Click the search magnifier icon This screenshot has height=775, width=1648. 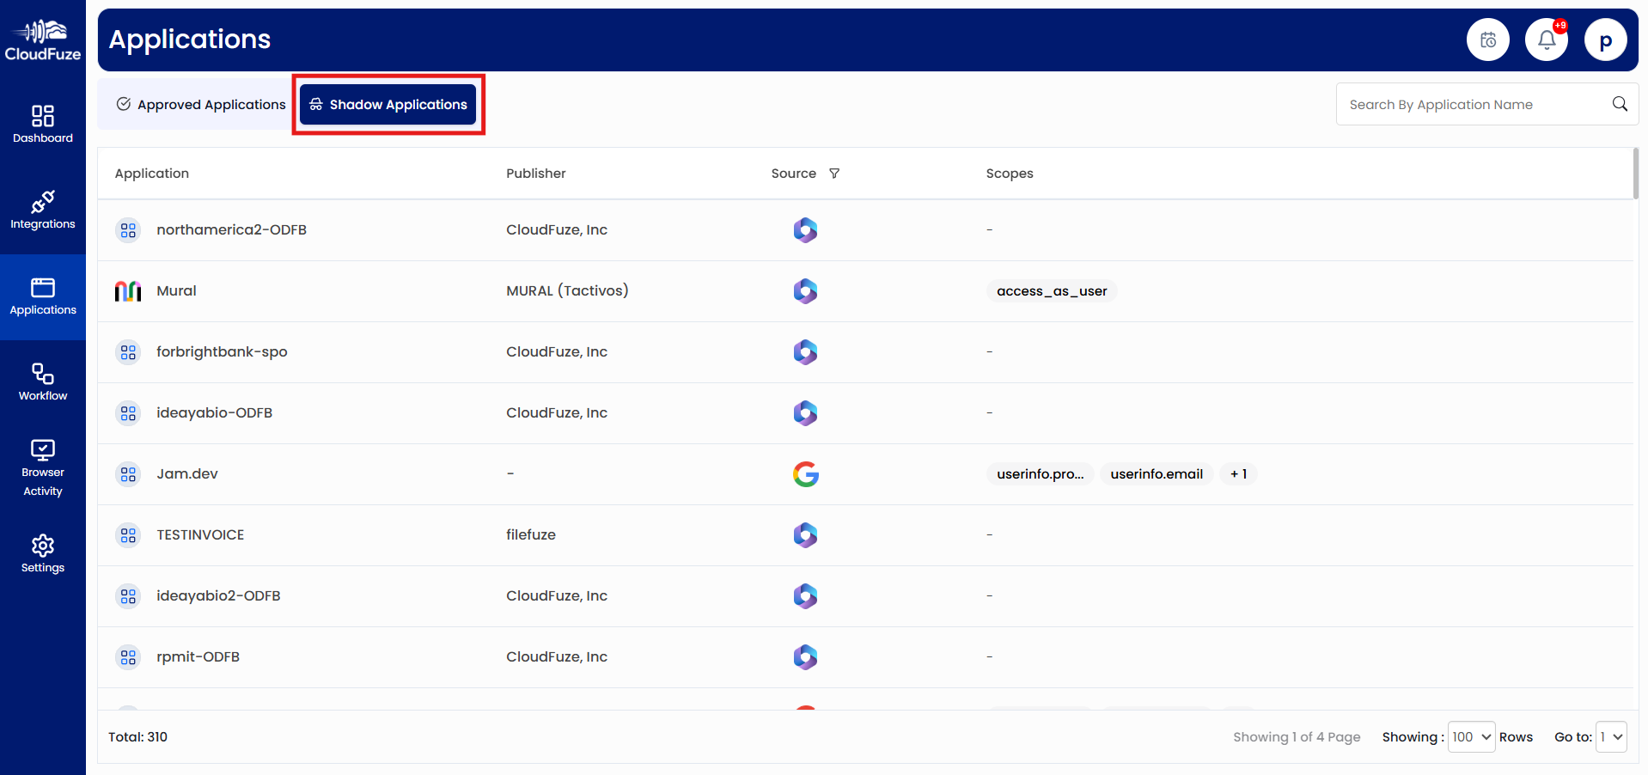1619,104
